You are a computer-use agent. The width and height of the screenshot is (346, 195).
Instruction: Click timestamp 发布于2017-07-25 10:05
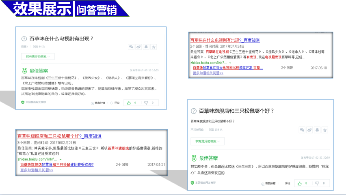[x=144, y=71]
